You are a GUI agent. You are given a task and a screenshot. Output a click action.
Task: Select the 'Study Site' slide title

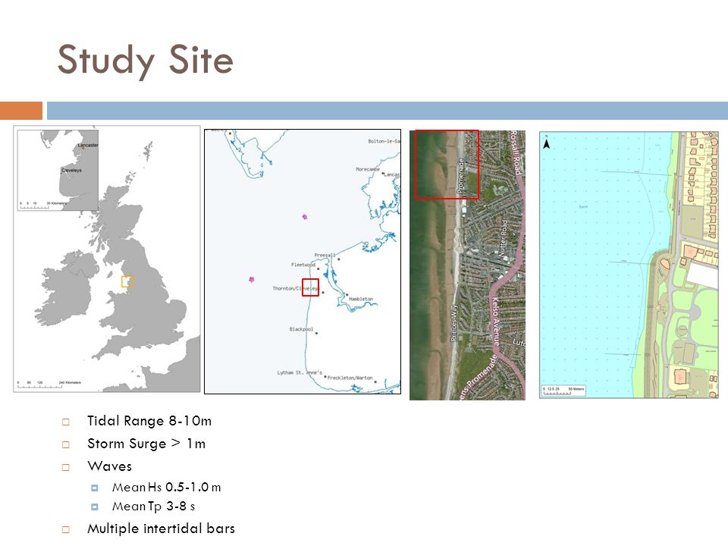pos(146,60)
